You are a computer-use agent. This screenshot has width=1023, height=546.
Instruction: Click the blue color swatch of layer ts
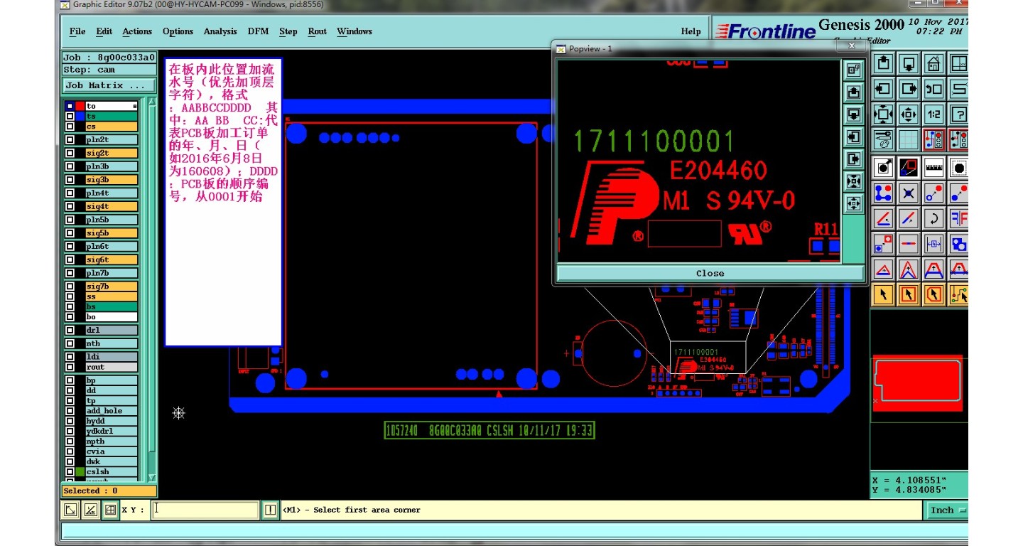pyautogui.click(x=80, y=117)
